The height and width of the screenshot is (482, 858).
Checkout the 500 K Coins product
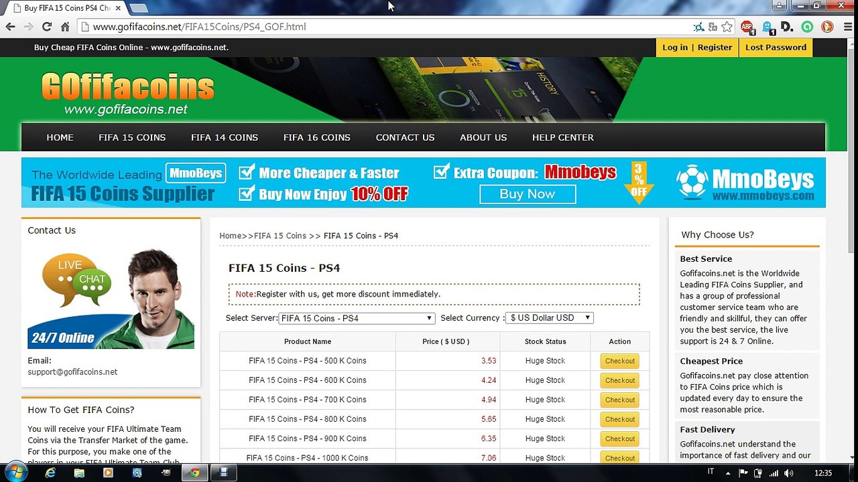pyautogui.click(x=619, y=361)
